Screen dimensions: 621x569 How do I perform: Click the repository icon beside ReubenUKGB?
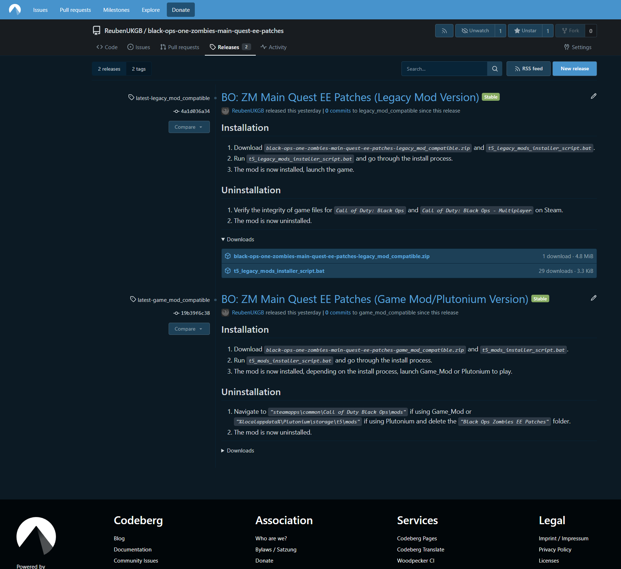(x=97, y=31)
